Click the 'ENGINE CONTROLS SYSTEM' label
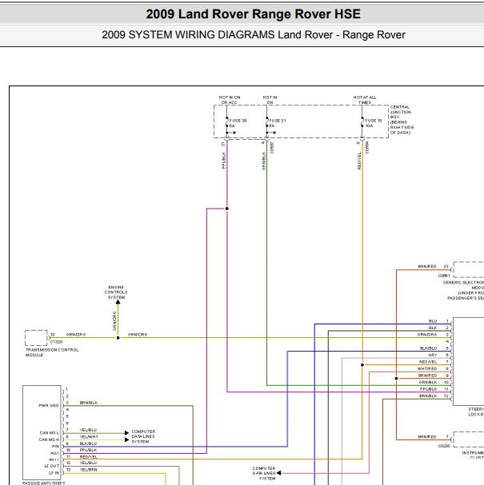Image resolution: width=484 pixels, height=485 pixels. pos(116,292)
